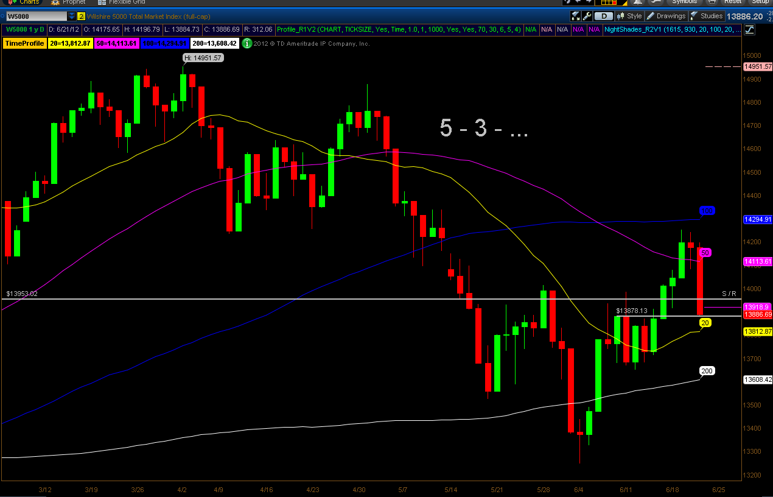Click the C: 13886.69 close value
773x497 pixels.
[x=222, y=29]
